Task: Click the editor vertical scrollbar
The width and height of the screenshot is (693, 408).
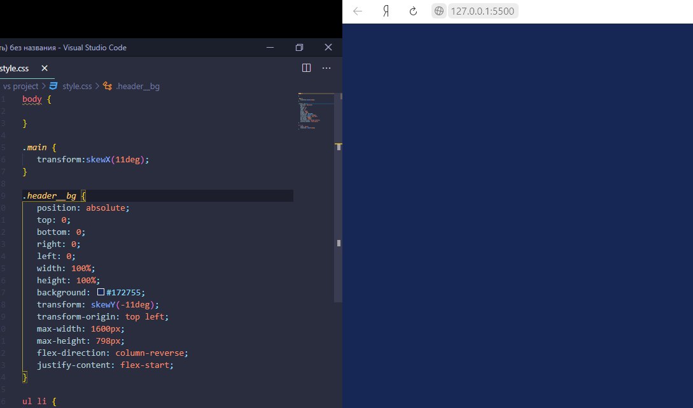Action: point(339,197)
